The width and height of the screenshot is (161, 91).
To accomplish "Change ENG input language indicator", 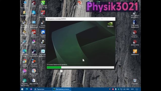I will [128, 89].
